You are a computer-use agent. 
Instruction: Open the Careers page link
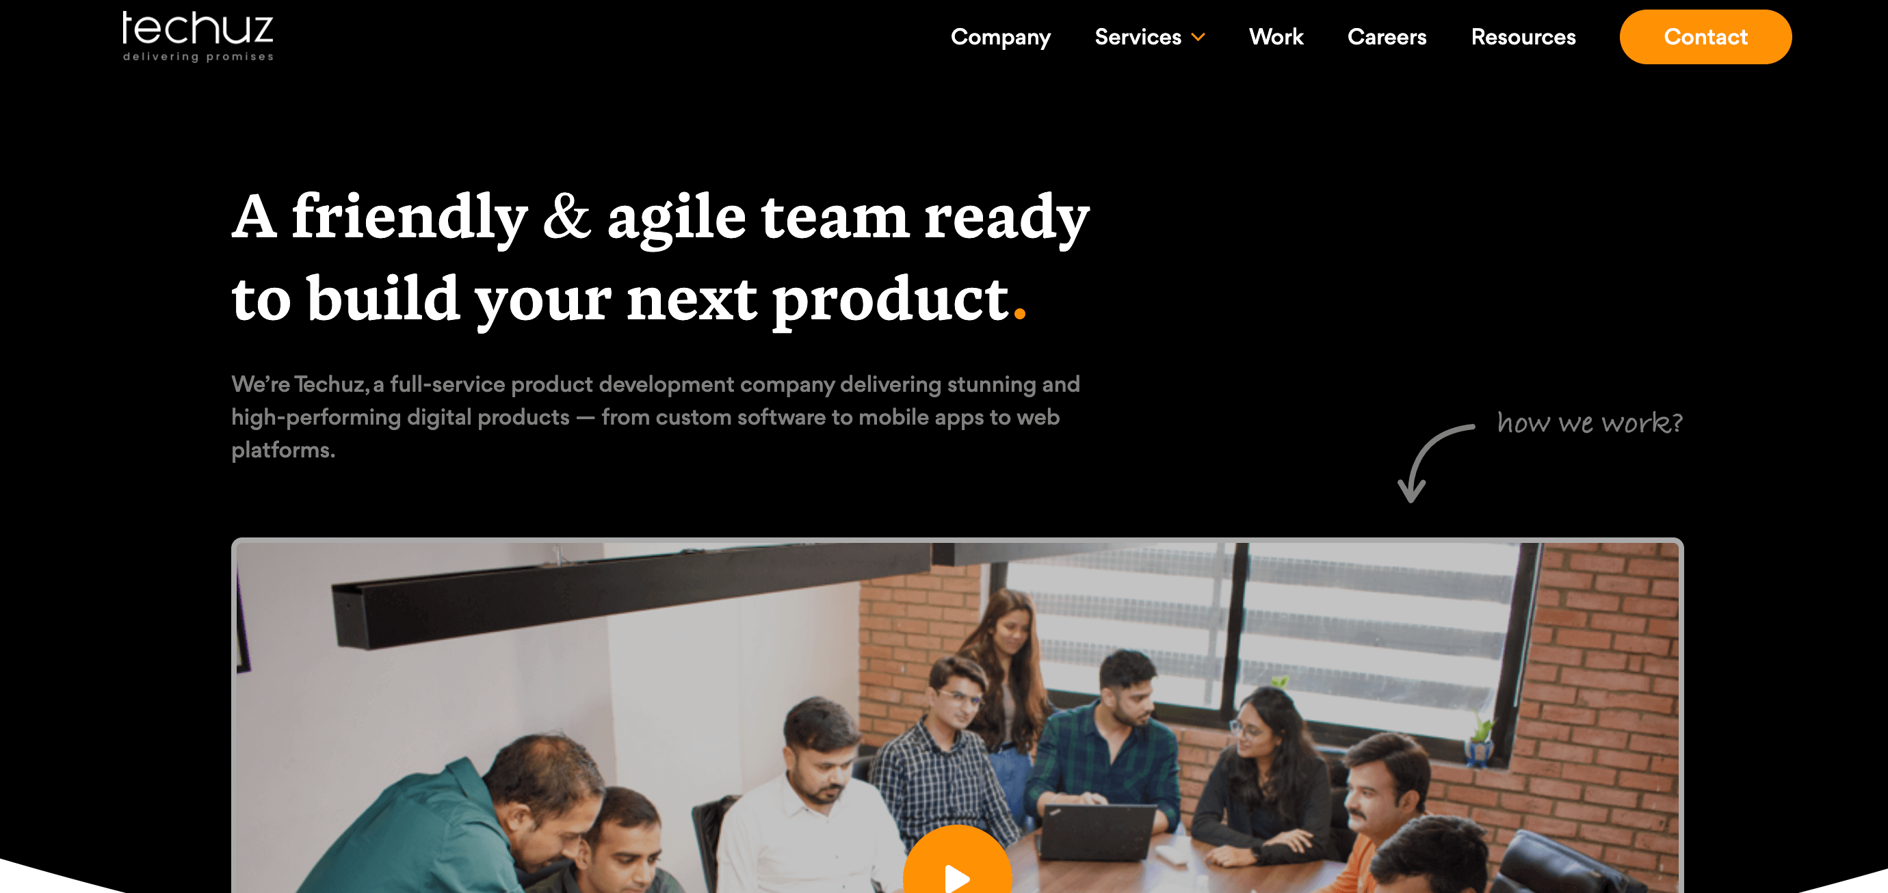pos(1387,37)
